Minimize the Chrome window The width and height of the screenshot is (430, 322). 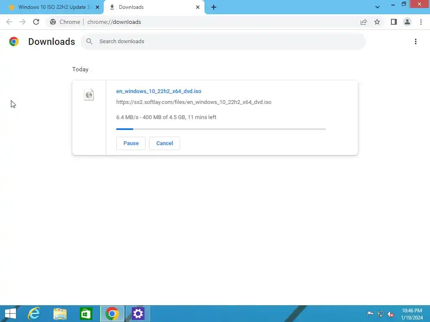393,5
